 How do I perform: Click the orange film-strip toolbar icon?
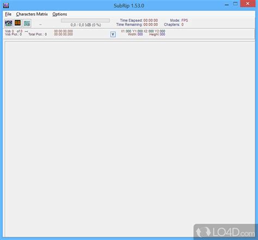[x=17, y=23]
